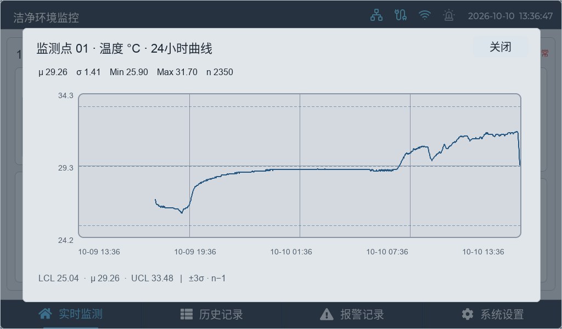Viewport: 562px width, 329px height.
Task: Click the network topology icon
Action: pyautogui.click(x=376, y=15)
